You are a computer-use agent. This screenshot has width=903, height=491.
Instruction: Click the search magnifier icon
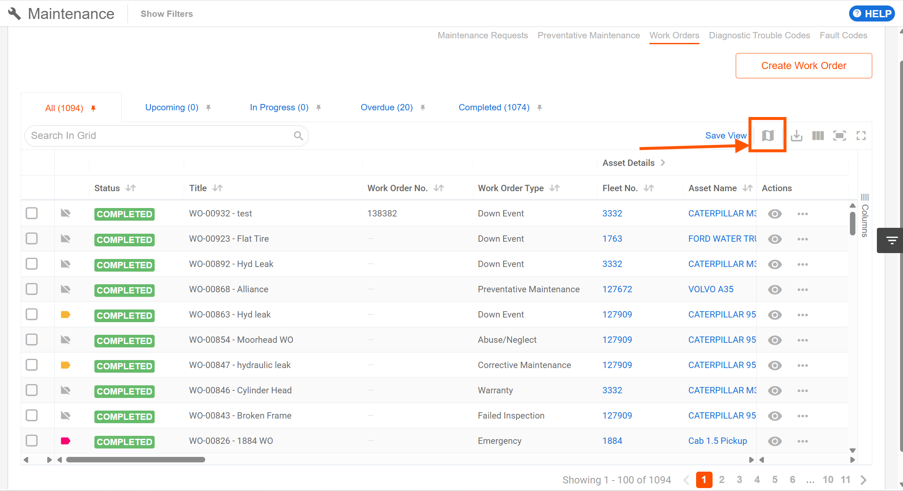[x=298, y=136]
